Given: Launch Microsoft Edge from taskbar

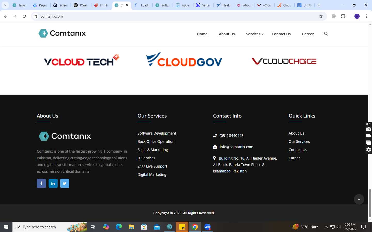Looking at the screenshot, I should click(119, 227).
